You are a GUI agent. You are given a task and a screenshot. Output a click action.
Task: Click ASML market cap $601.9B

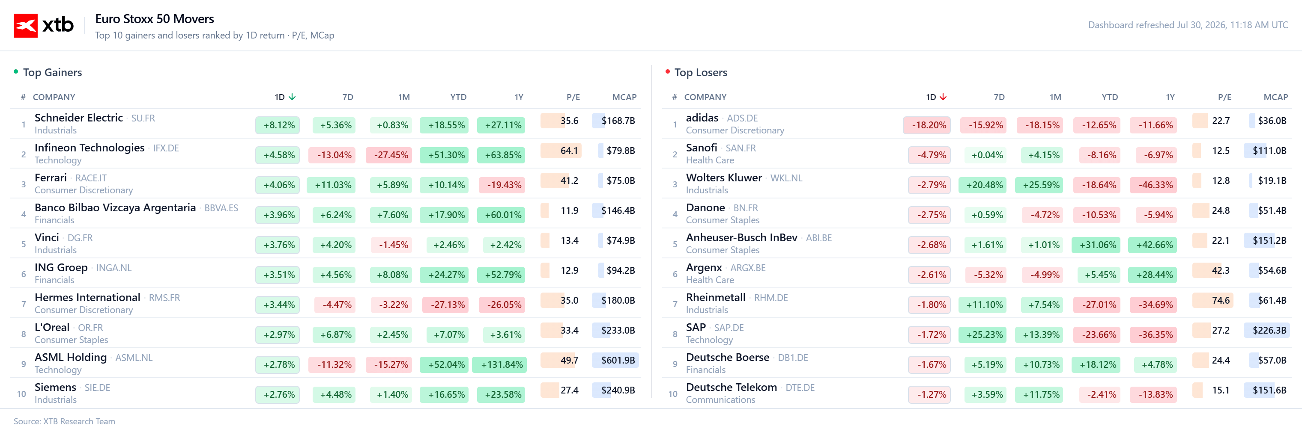click(x=618, y=360)
